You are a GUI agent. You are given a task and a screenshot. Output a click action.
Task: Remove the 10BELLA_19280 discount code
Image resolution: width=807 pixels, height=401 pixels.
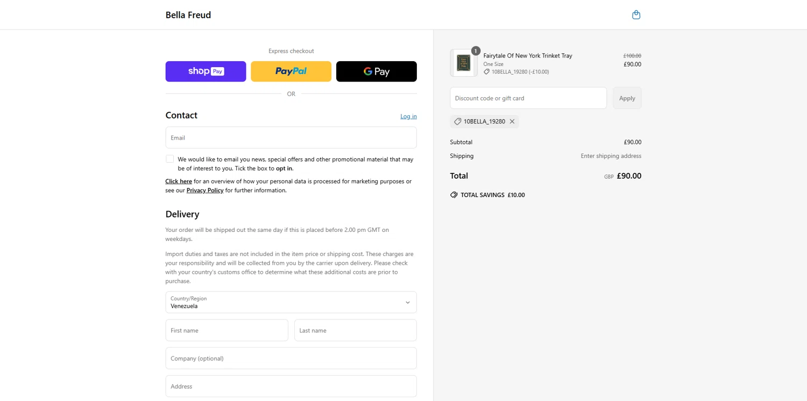(x=512, y=121)
